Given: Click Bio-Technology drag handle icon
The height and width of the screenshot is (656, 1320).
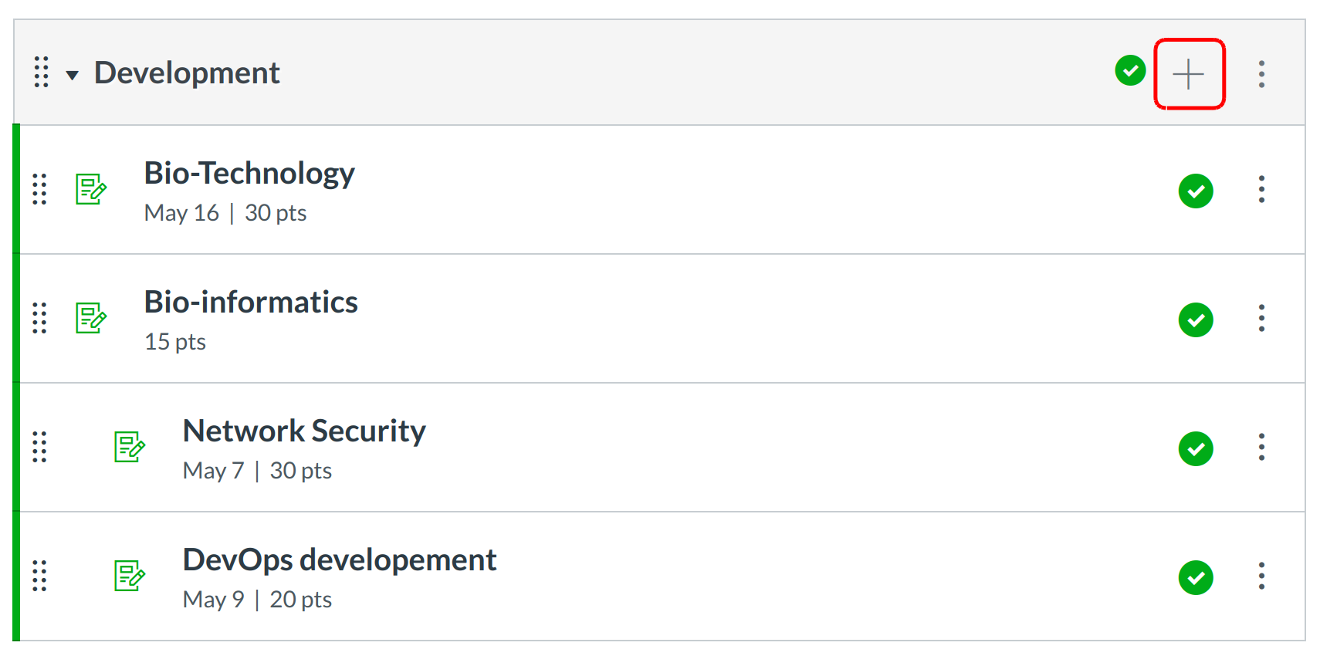Looking at the screenshot, I should [x=39, y=189].
